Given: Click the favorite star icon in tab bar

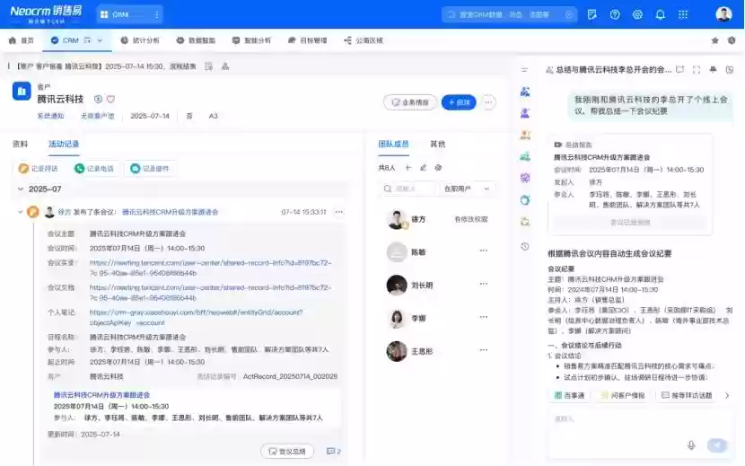Looking at the screenshot, I should click(715, 40).
